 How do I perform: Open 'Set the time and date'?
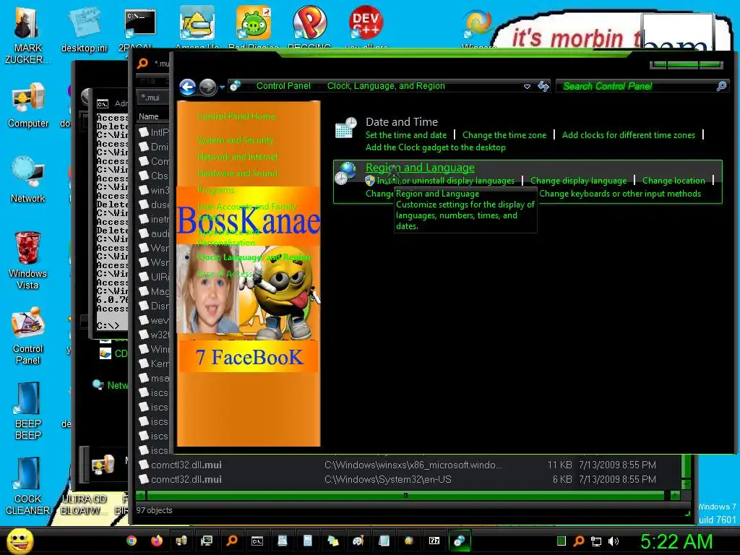point(406,135)
